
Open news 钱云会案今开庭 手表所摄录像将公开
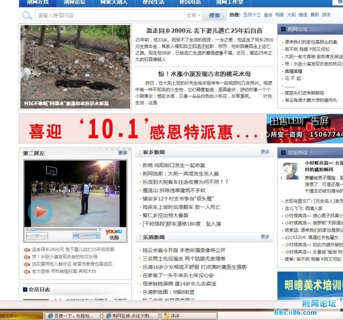[x=184, y=250]
